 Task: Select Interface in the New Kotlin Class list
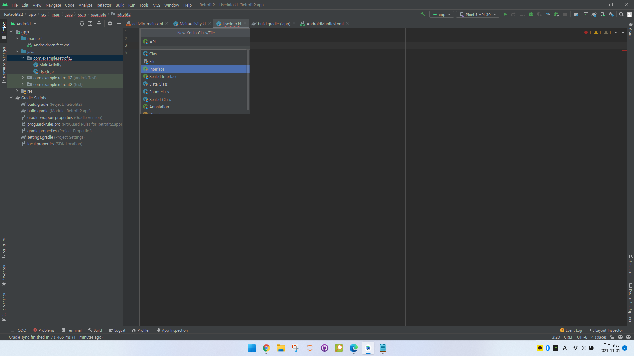click(157, 69)
